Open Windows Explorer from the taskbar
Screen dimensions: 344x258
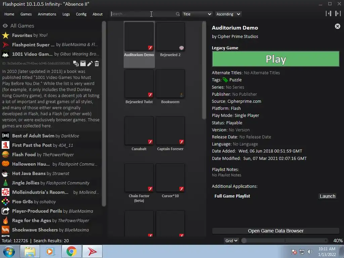30,251
